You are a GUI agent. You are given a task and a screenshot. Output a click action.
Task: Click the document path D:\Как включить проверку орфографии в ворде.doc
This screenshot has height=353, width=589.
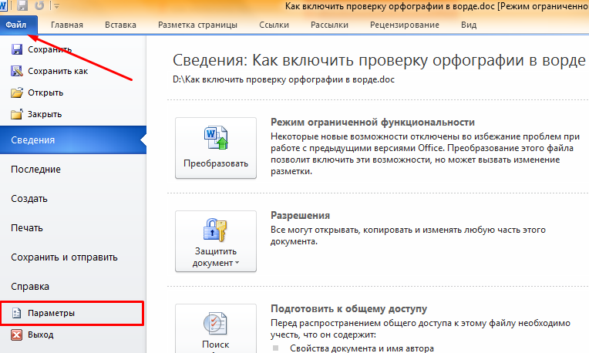[284, 79]
